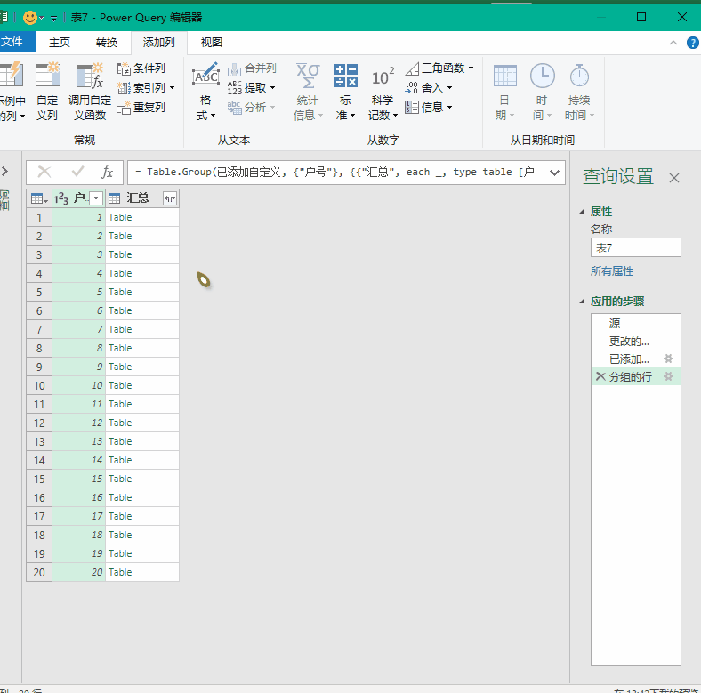Add a 条件列 conditional column

[141, 68]
